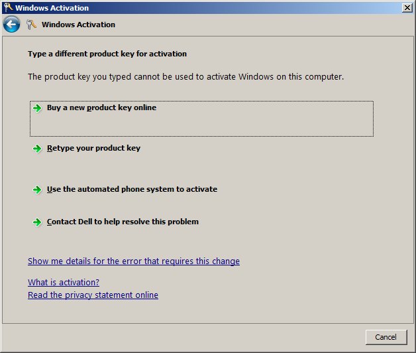Click the green arrow for automated phone system
Screen dimensions: 416x353
(38, 190)
